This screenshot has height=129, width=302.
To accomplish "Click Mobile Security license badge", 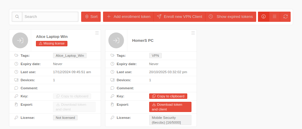I will [170, 120].
